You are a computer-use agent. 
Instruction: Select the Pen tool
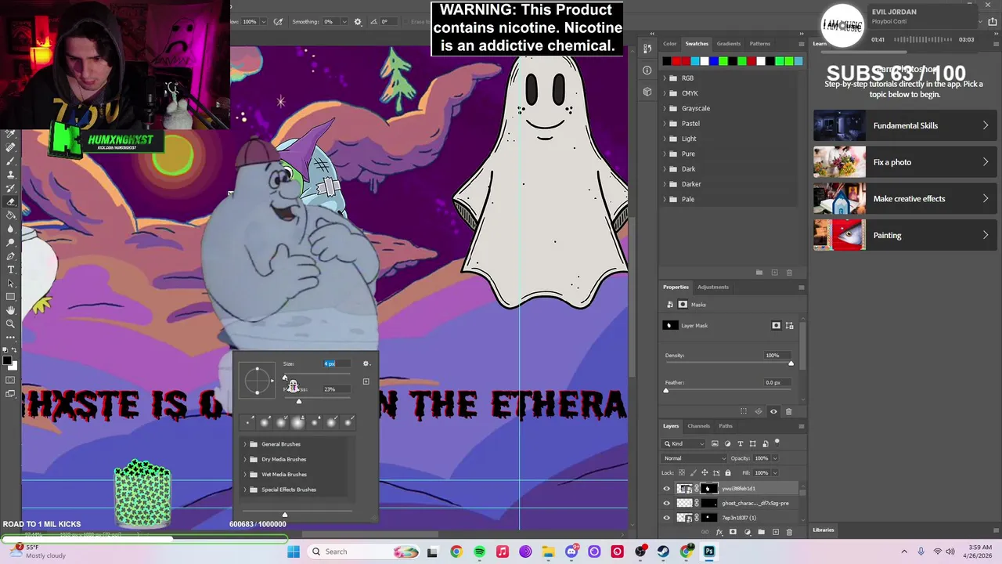click(11, 256)
